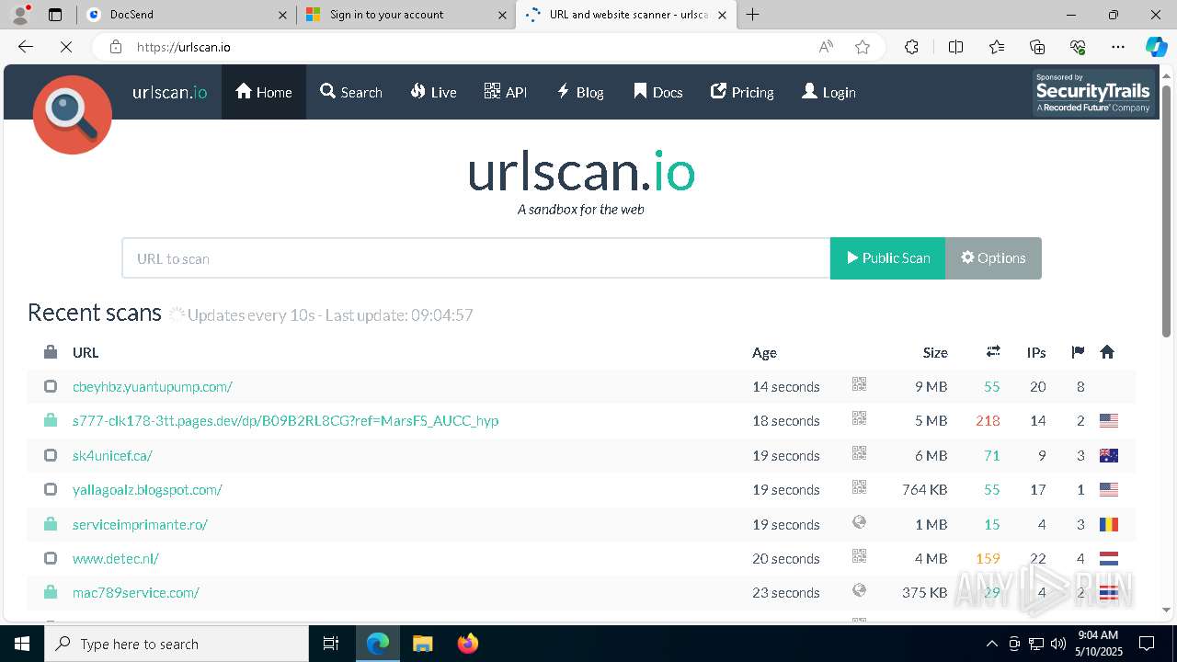Click lock icon beside s777-clk178 URL

51,420
